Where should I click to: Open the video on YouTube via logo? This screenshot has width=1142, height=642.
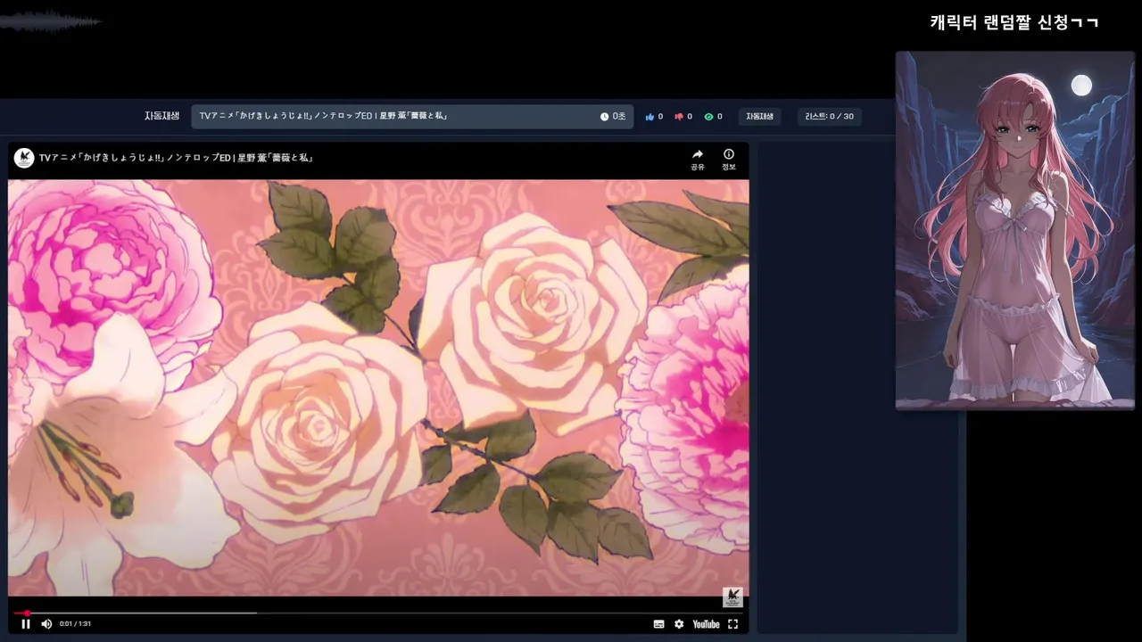pos(706,624)
